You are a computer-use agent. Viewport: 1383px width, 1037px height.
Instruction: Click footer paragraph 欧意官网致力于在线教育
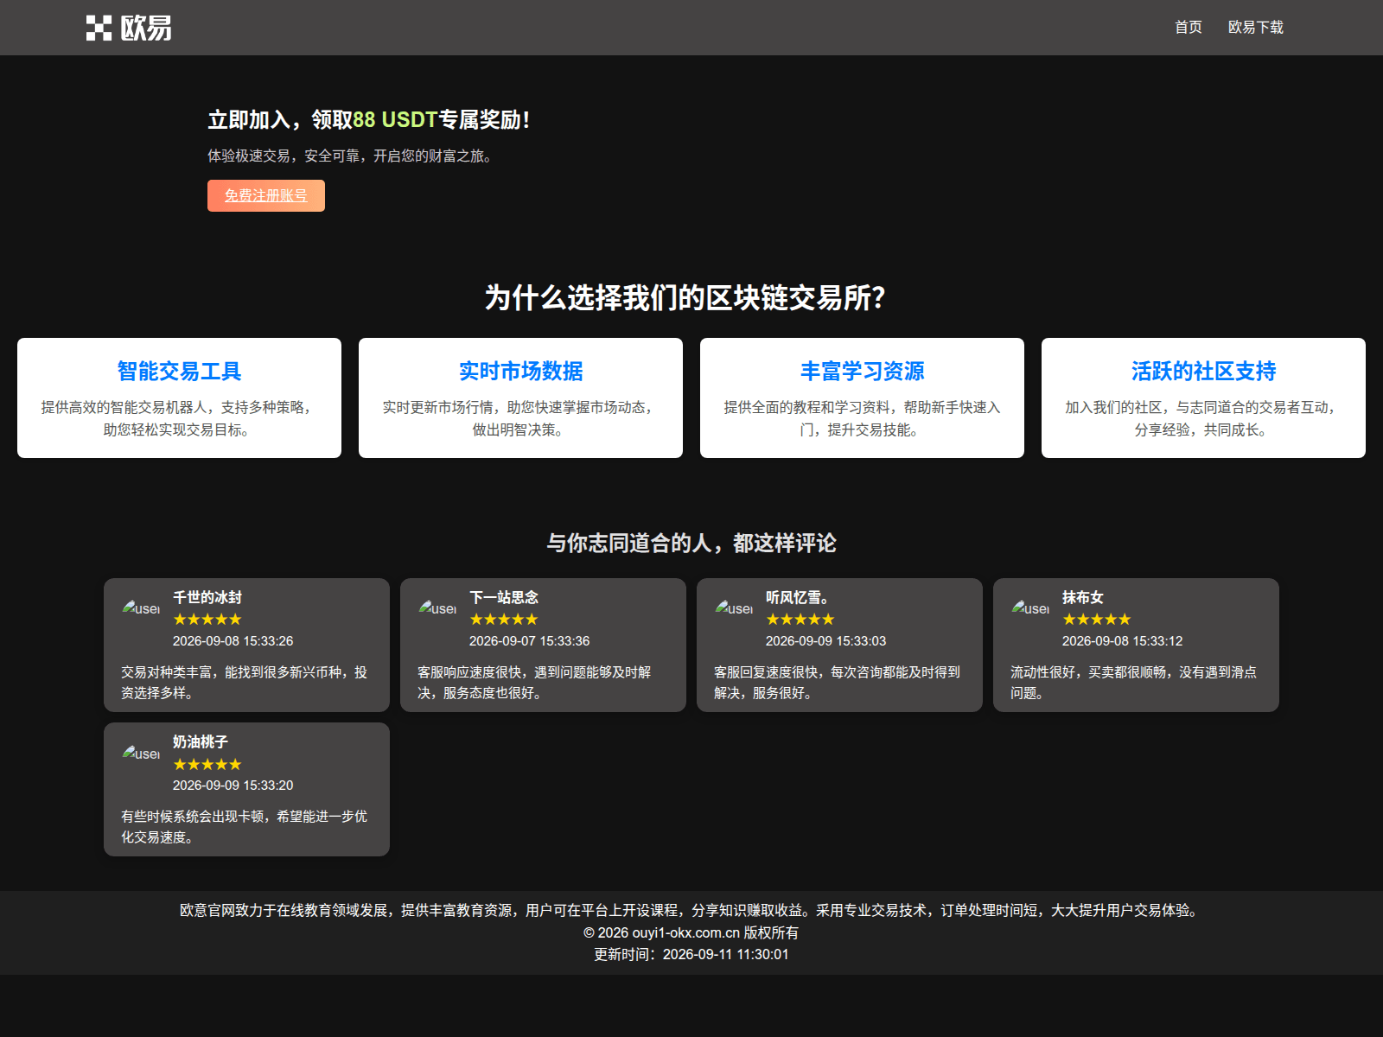(691, 910)
